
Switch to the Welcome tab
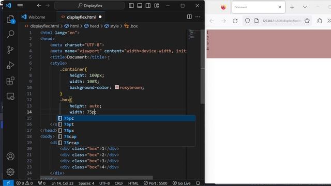pyautogui.click(x=34, y=17)
